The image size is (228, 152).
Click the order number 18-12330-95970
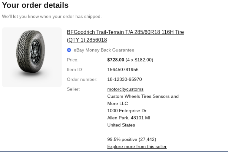pos(124,80)
